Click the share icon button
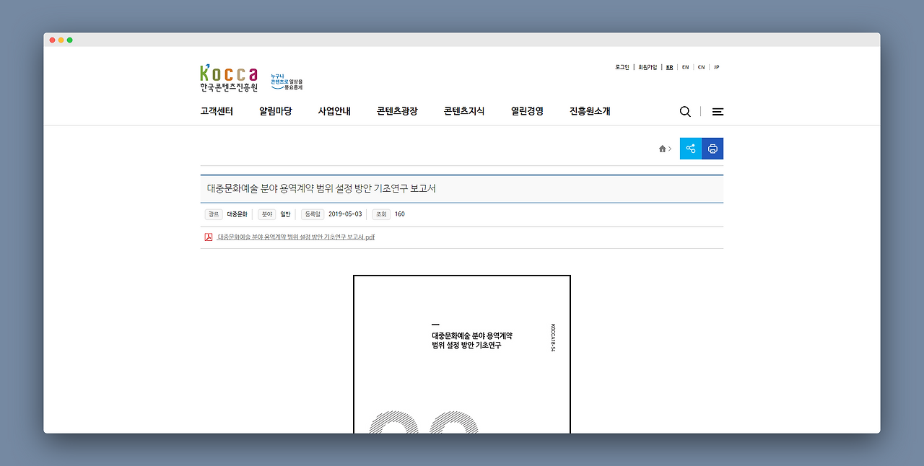This screenshot has height=466, width=924. pyautogui.click(x=691, y=149)
